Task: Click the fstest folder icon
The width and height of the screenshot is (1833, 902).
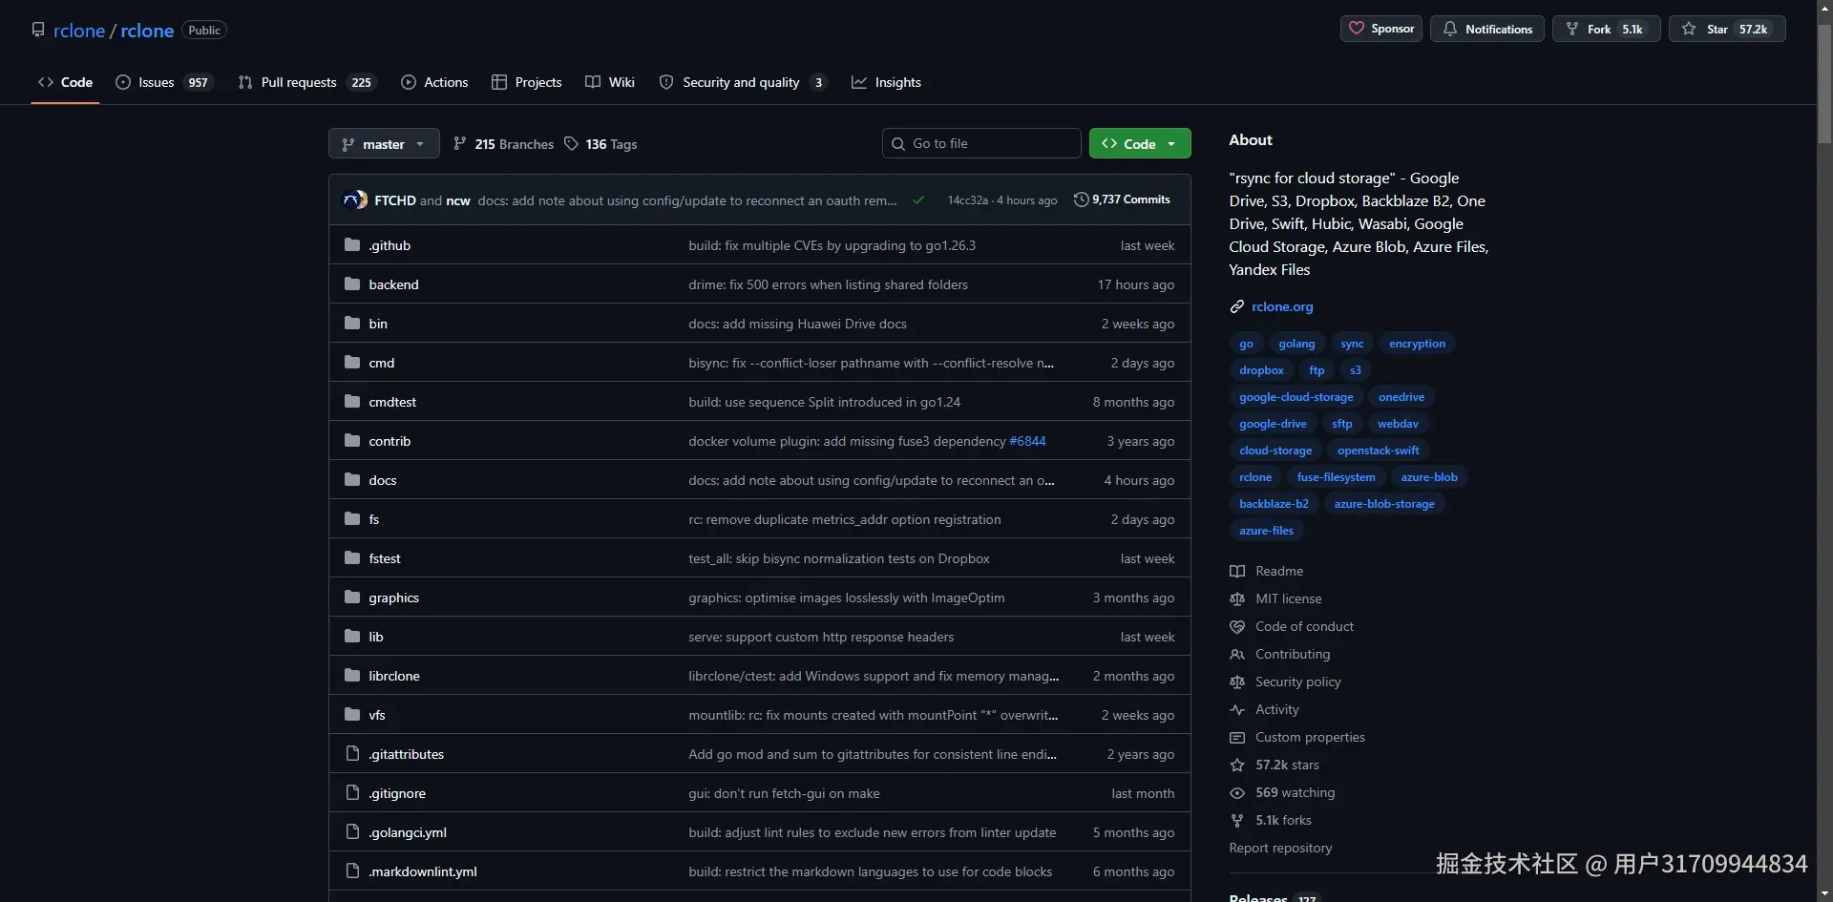Action: pyautogui.click(x=352, y=558)
